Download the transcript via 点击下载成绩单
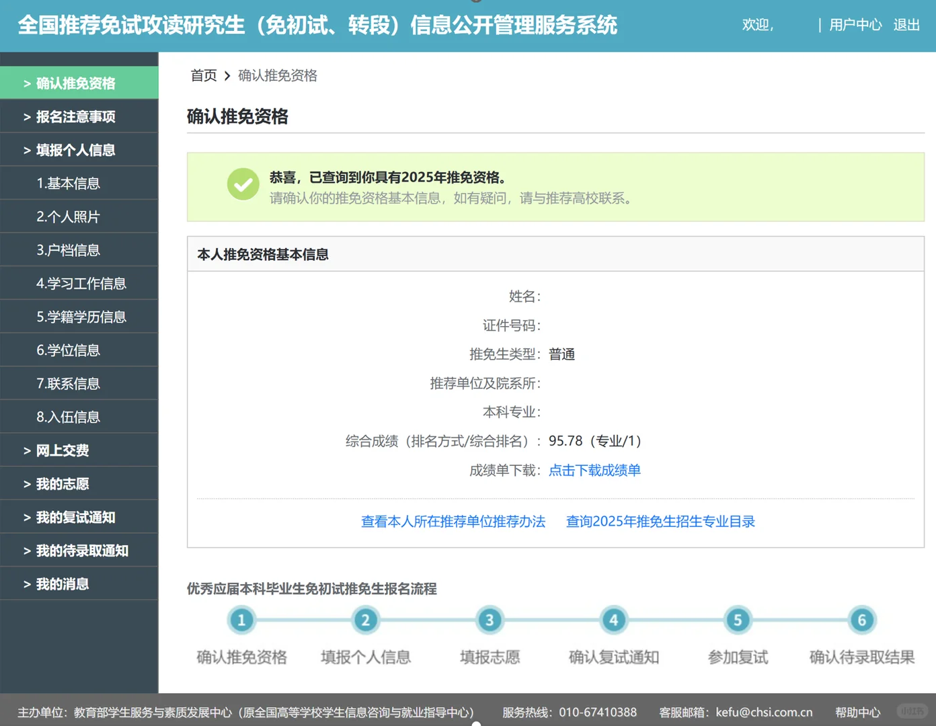936x726 pixels. (594, 470)
